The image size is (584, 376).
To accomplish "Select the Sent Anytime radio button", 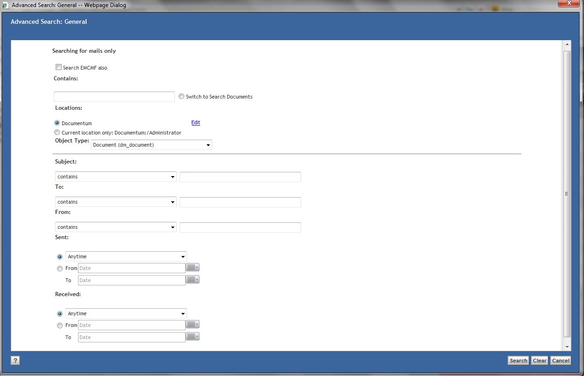I will (60, 256).
